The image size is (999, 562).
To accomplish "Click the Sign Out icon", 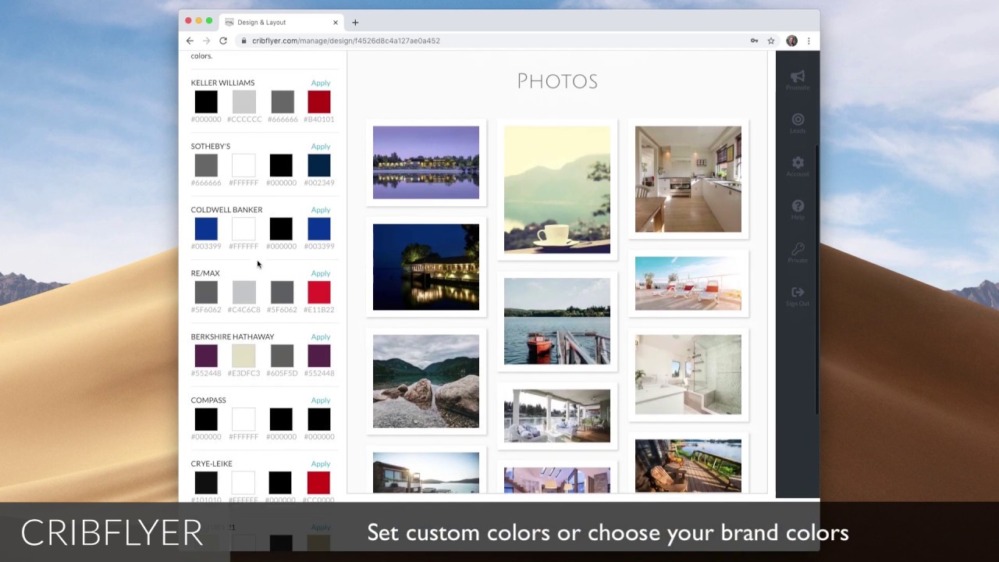I will (x=797, y=292).
